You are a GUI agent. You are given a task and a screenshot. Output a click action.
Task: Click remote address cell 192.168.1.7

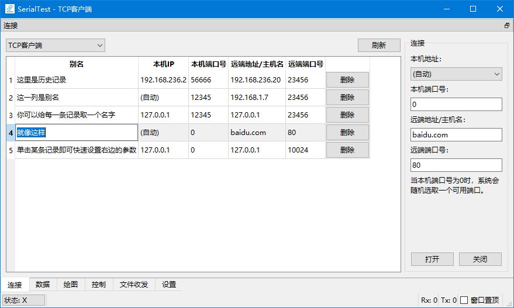pyautogui.click(x=257, y=98)
